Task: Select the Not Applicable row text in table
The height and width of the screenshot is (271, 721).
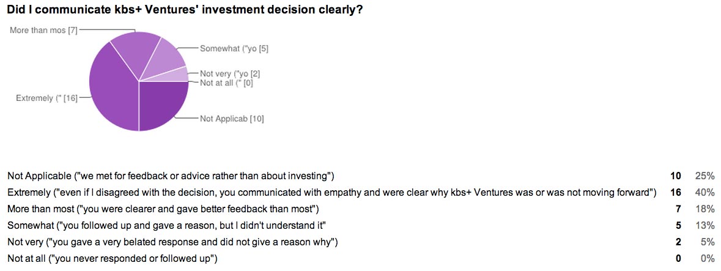Action: click(x=171, y=176)
